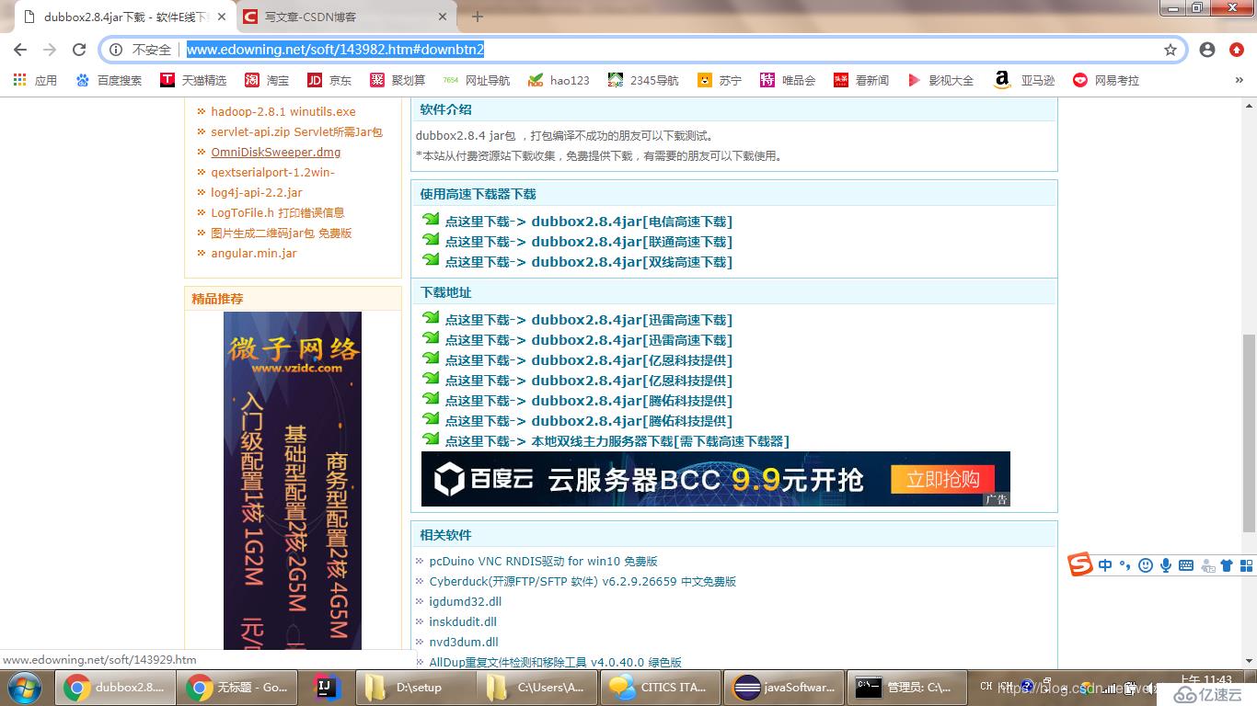The image size is (1257, 706).
Task: Open angular.min.jar link
Action: coord(254,253)
